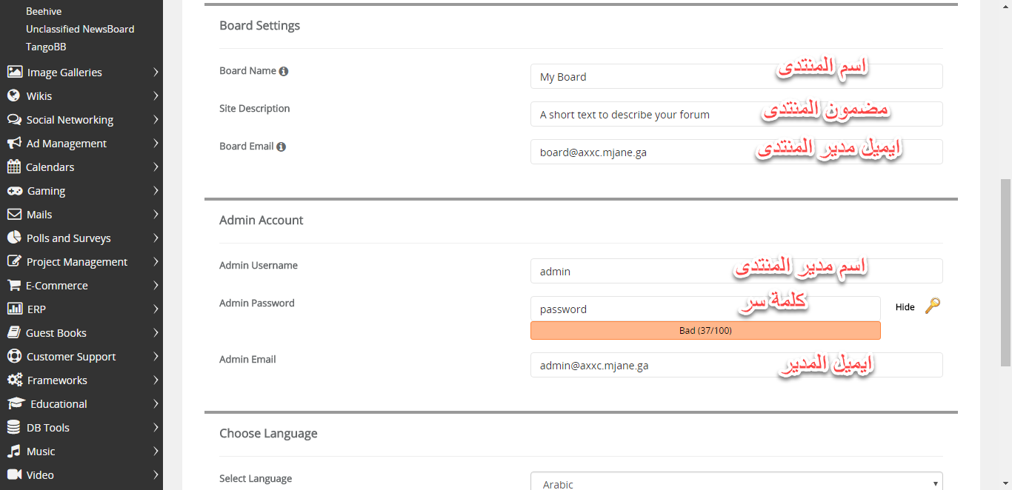
Task: Click the Mails envelope icon
Action: pyautogui.click(x=13, y=214)
